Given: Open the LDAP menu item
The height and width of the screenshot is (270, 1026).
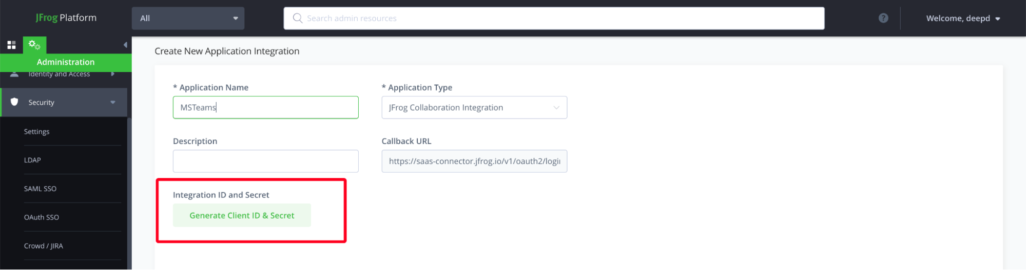Looking at the screenshot, I should (32, 160).
